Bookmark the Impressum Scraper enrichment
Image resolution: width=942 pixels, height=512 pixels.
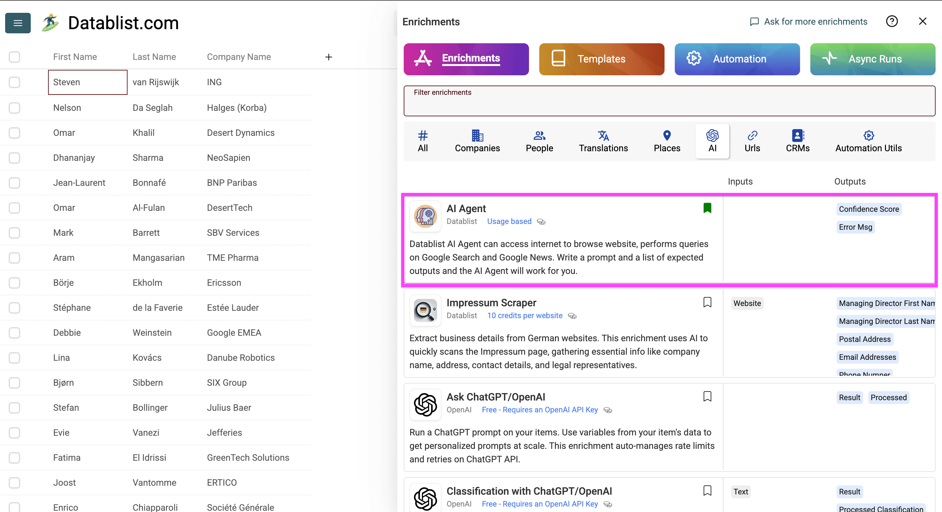click(x=707, y=302)
